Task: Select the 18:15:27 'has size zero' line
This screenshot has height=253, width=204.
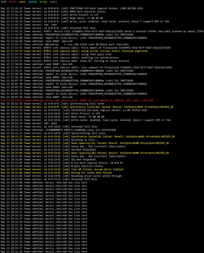Action: (x=44, y=248)
